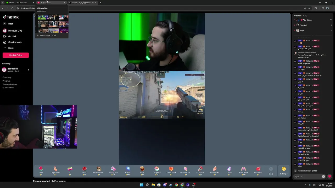Bookmark this page with star icon
The height and width of the screenshot is (188, 335).
click(309, 8)
